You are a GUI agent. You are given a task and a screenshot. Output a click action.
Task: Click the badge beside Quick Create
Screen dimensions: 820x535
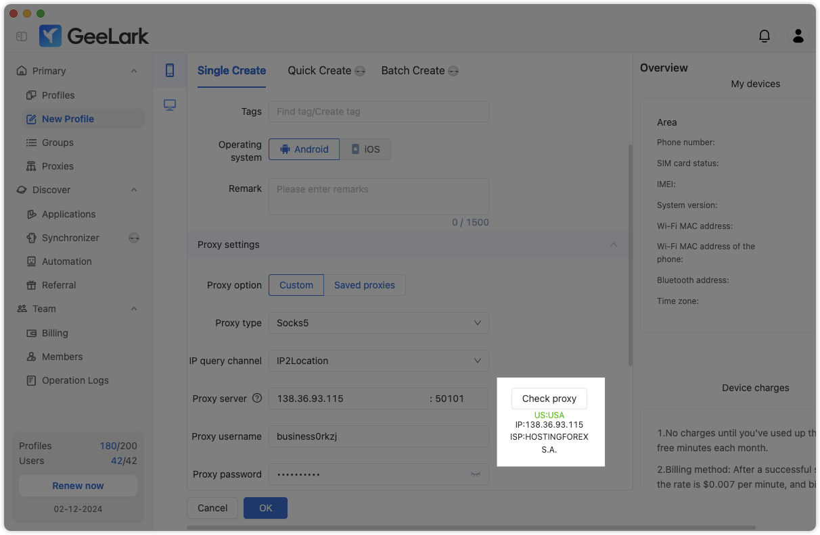pyautogui.click(x=360, y=71)
